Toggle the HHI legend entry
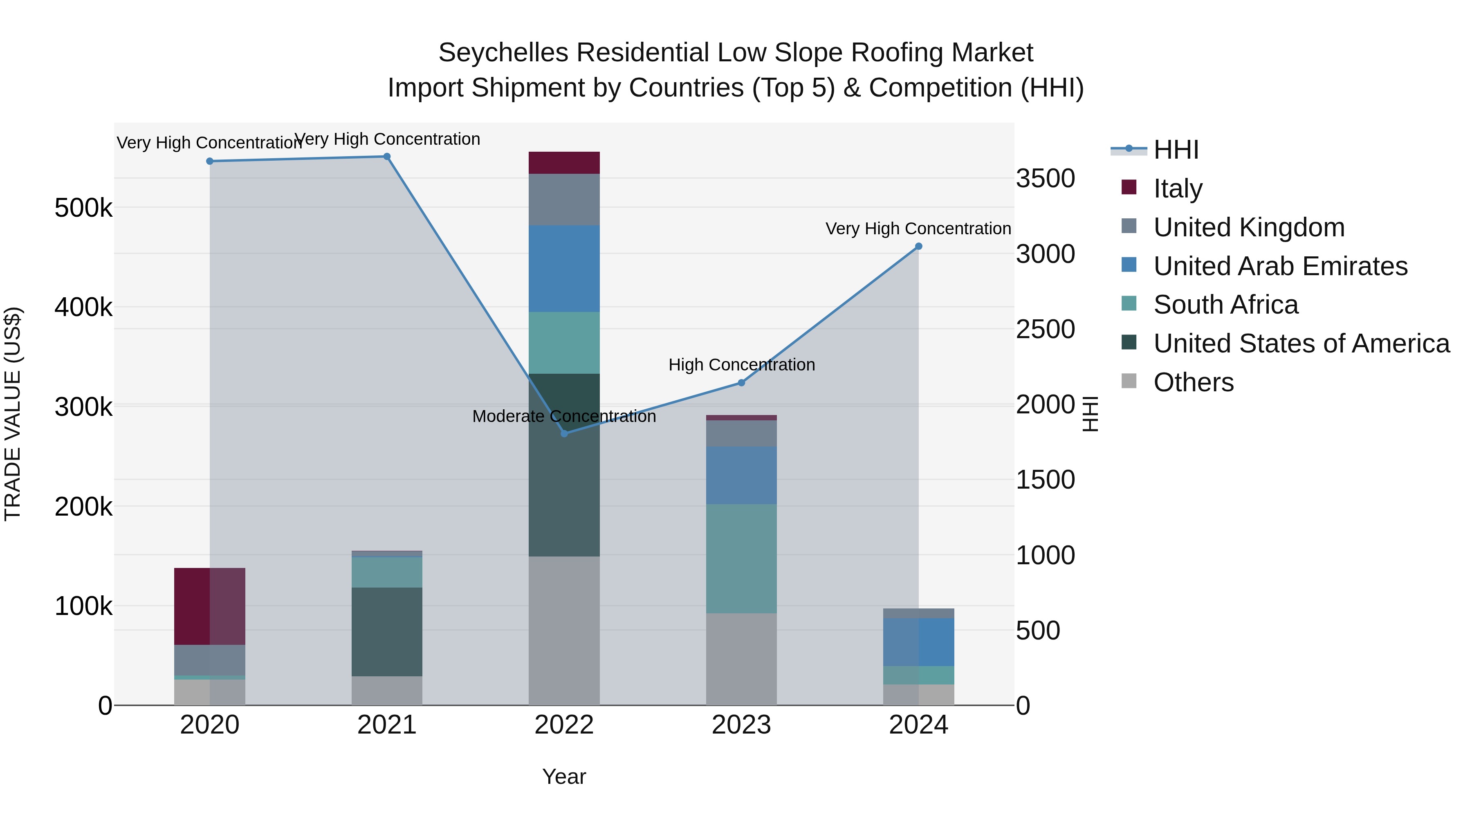 click(1154, 150)
